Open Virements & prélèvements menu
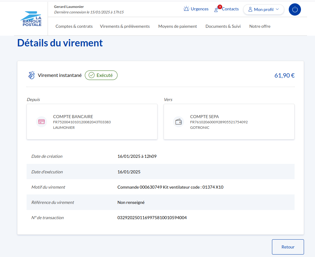The image size is (315, 257). [125, 26]
